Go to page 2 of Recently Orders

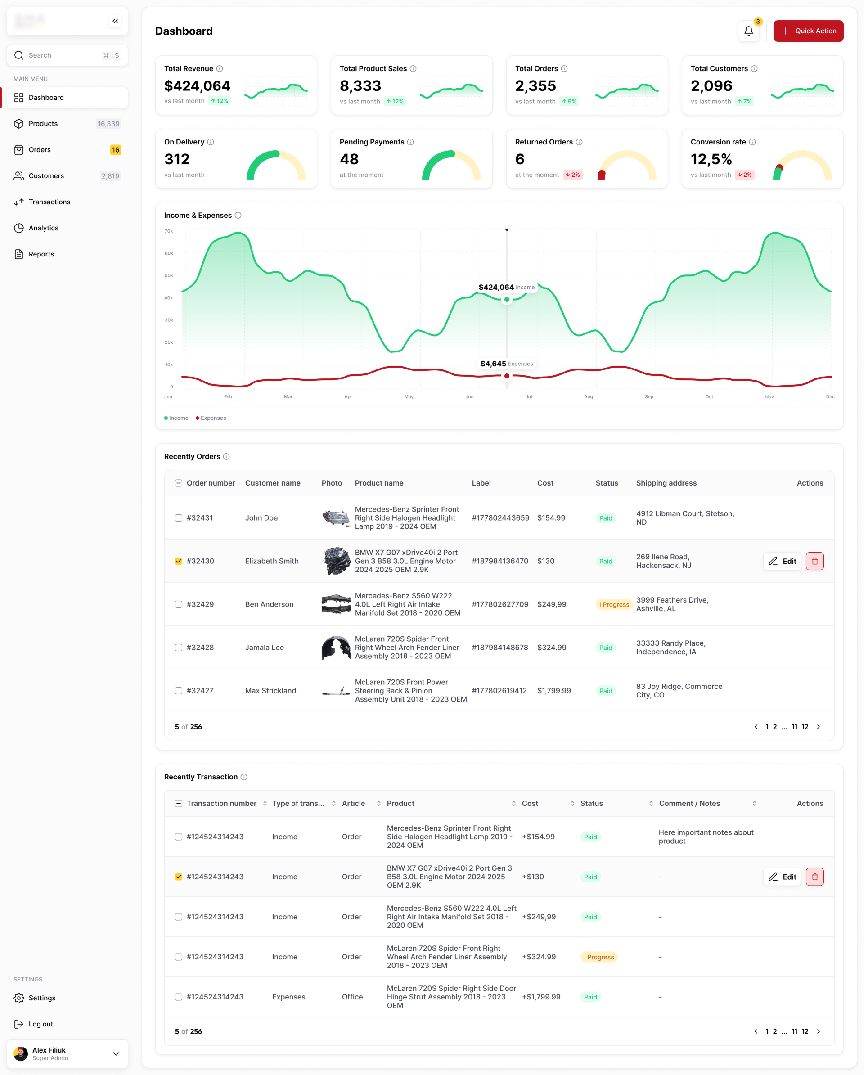774,727
